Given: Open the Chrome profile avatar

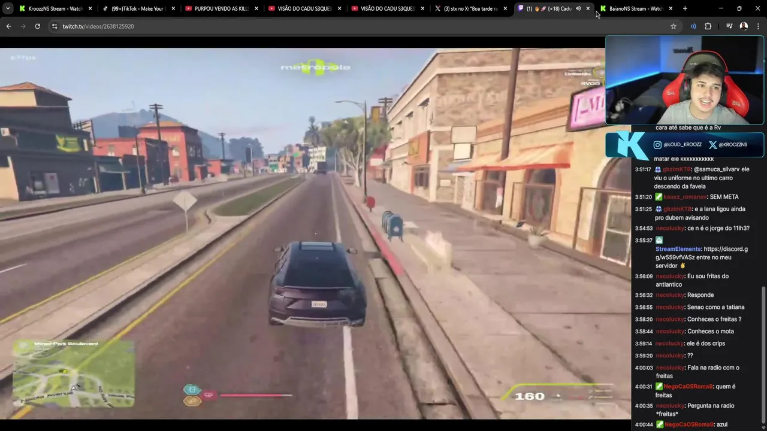Looking at the screenshot, I should coord(744,26).
